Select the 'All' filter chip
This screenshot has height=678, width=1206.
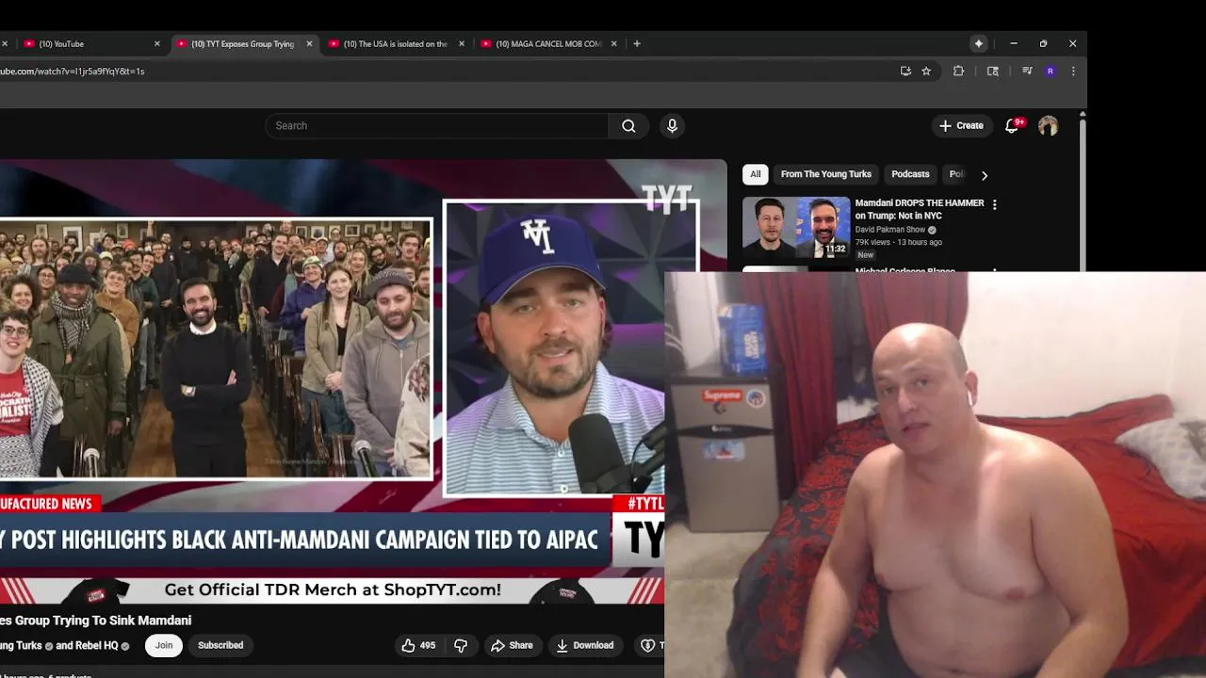pyautogui.click(x=755, y=174)
